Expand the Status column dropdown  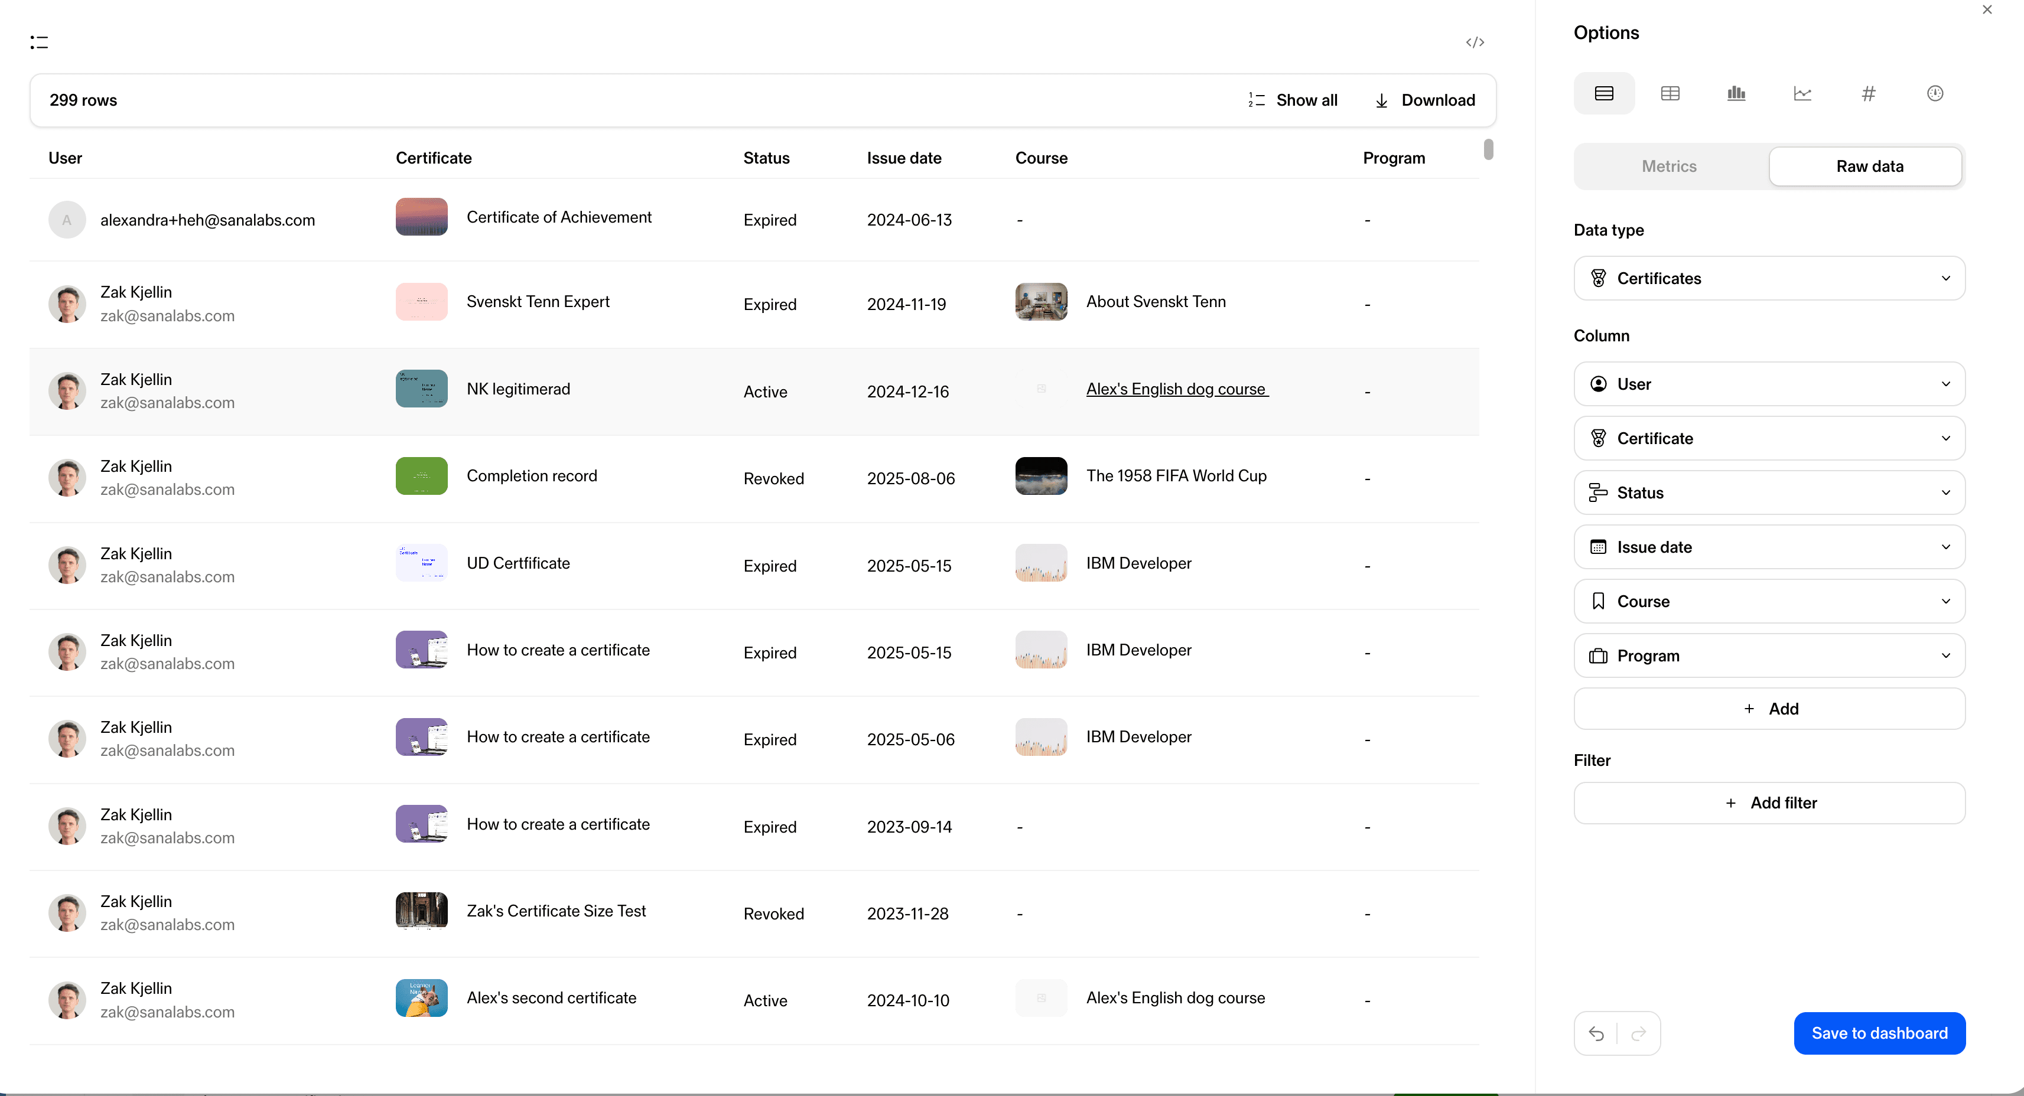pos(1769,493)
